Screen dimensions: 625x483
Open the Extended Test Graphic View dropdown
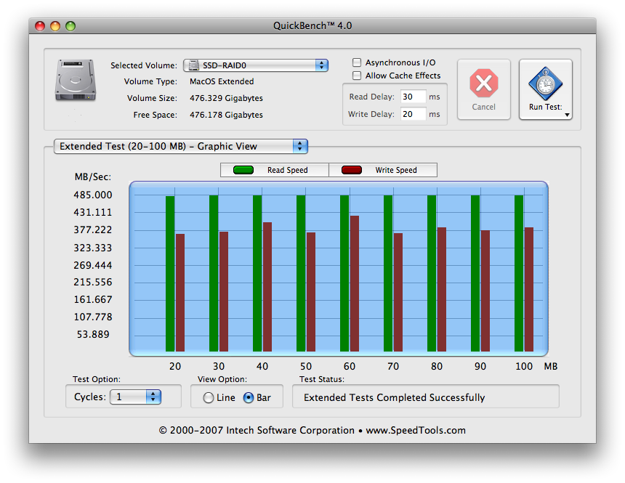(180, 146)
